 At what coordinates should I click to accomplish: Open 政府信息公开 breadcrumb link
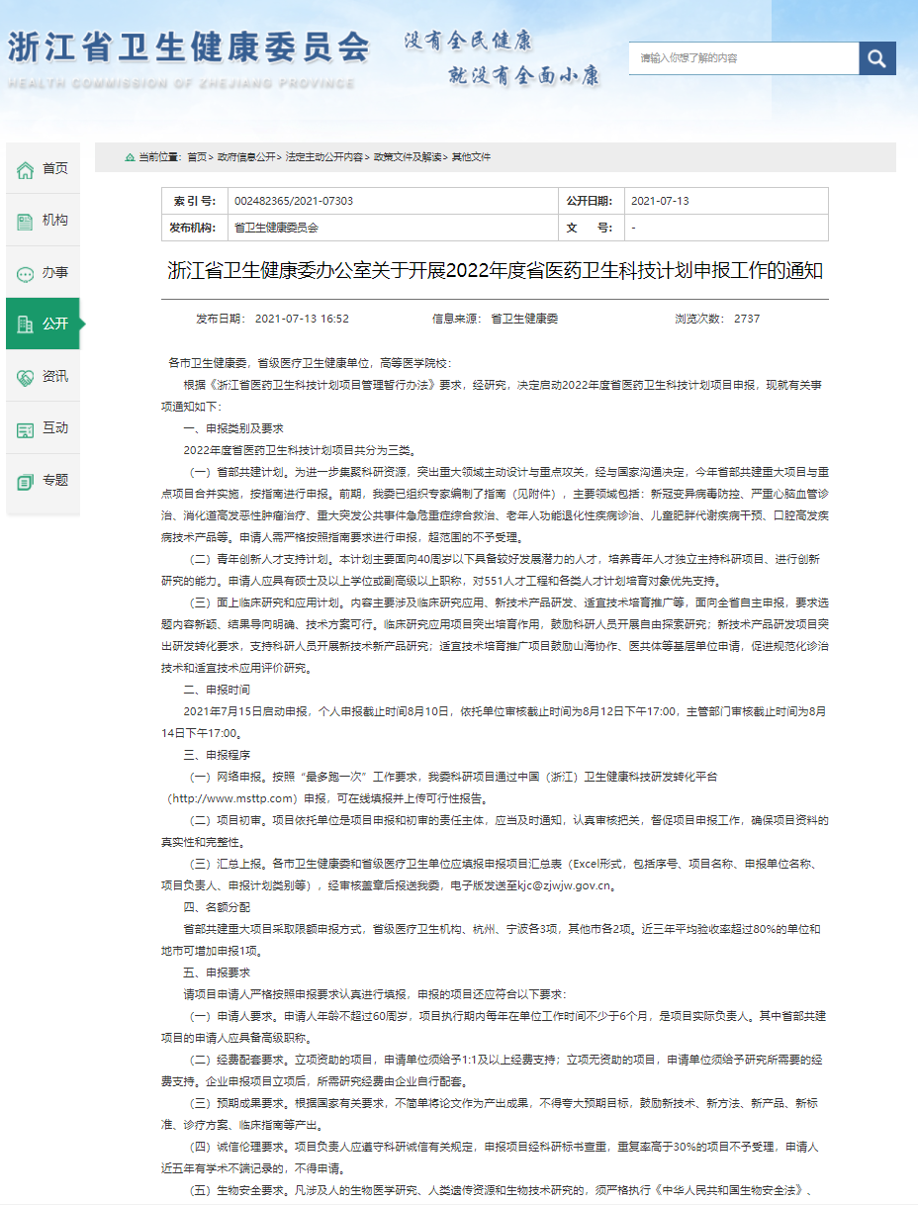coord(247,157)
